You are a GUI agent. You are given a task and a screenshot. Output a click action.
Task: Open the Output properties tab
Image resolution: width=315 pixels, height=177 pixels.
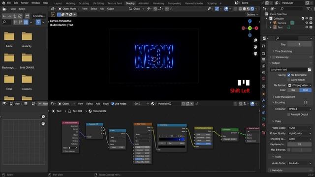(x=264, y=60)
